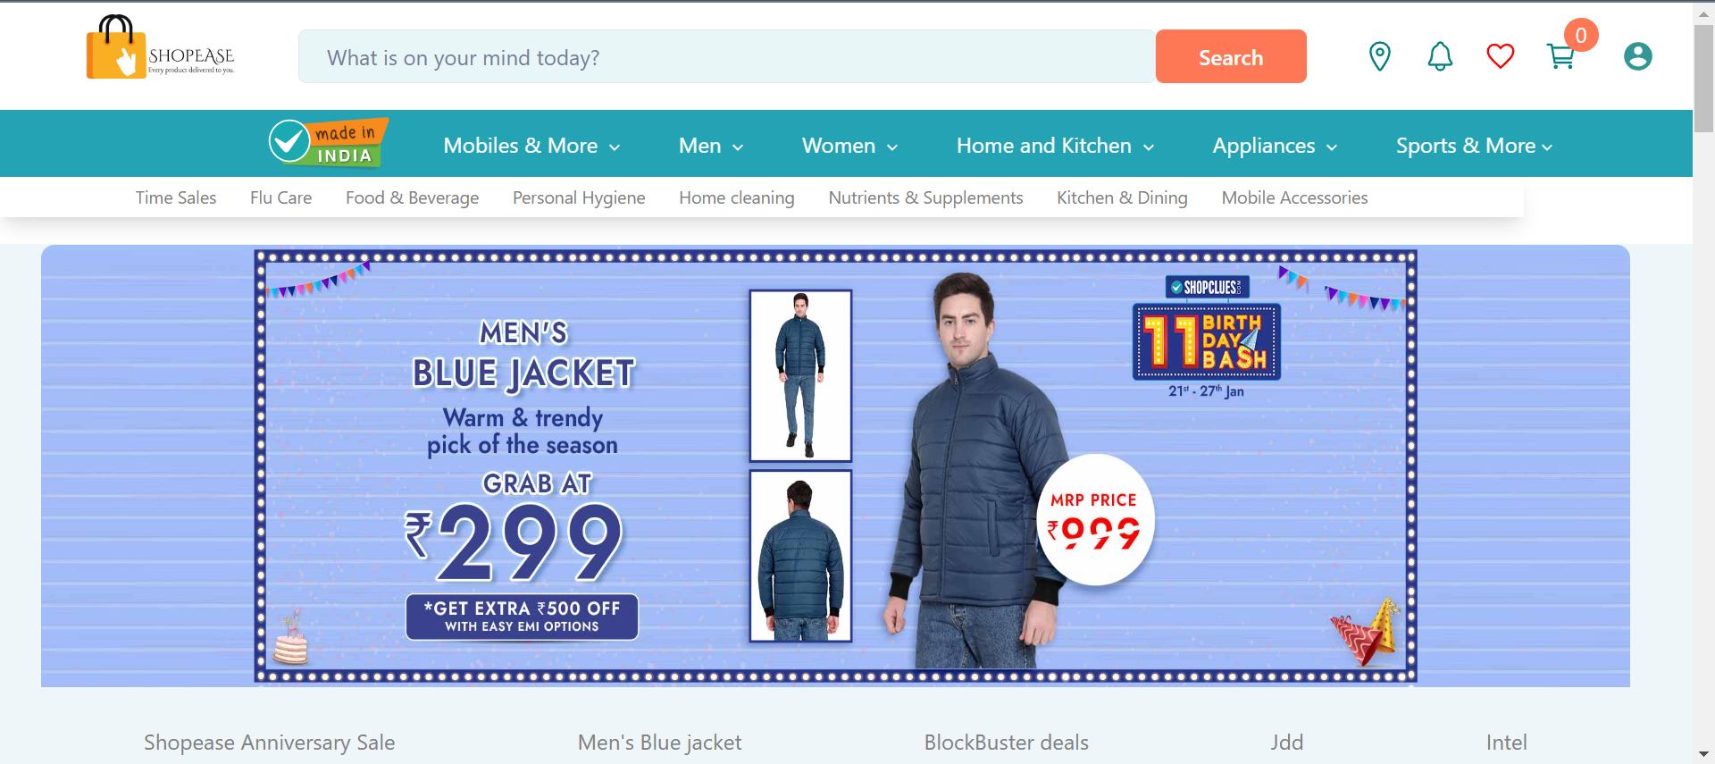
Task: Expand the Mobiles & More dropdown
Action: tap(531, 146)
